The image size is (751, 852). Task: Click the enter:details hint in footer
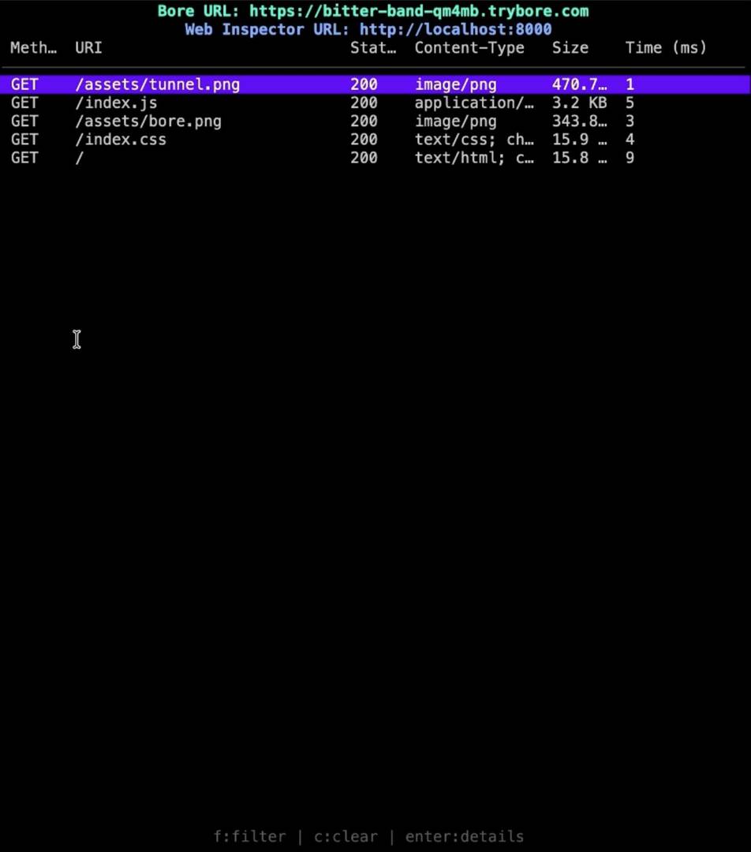tap(465, 836)
